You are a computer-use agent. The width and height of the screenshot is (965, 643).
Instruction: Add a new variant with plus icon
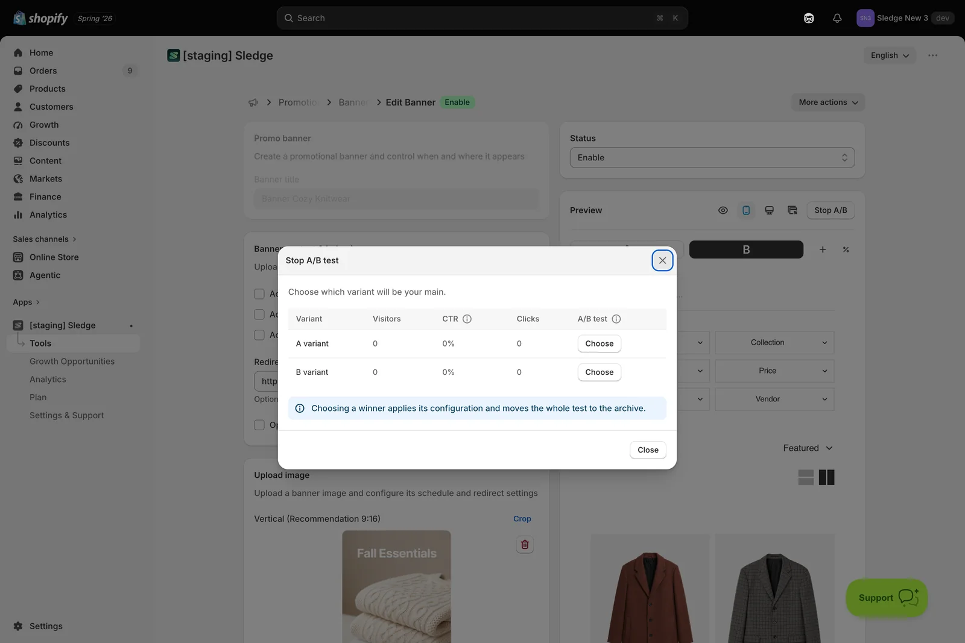823,249
